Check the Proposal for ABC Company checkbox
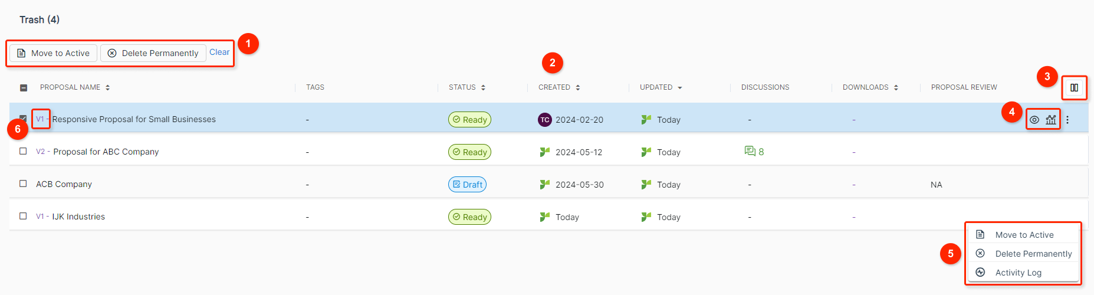This screenshot has width=1094, height=295. 23,151
